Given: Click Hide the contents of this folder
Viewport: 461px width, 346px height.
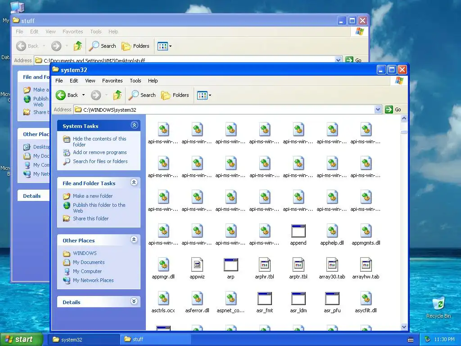Looking at the screenshot, I should (x=99, y=141).
